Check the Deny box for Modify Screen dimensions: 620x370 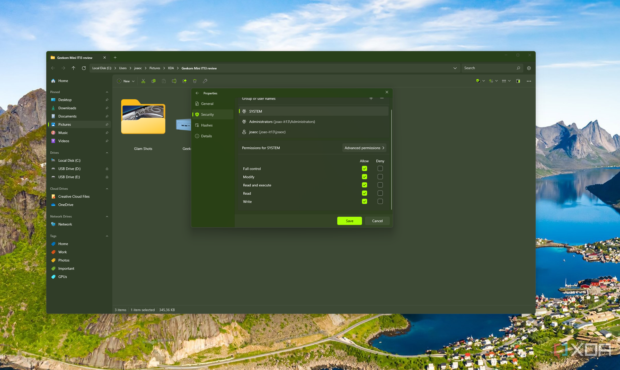[x=380, y=177]
